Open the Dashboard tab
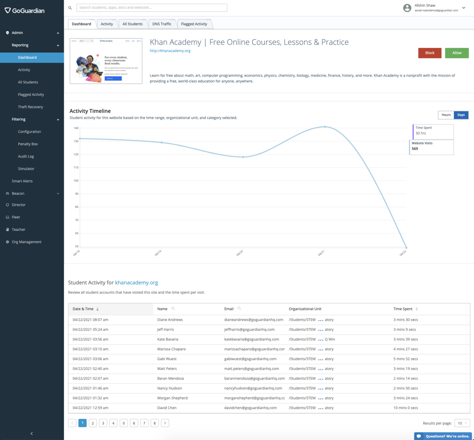This screenshot has height=440, width=474. click(81, 24)
